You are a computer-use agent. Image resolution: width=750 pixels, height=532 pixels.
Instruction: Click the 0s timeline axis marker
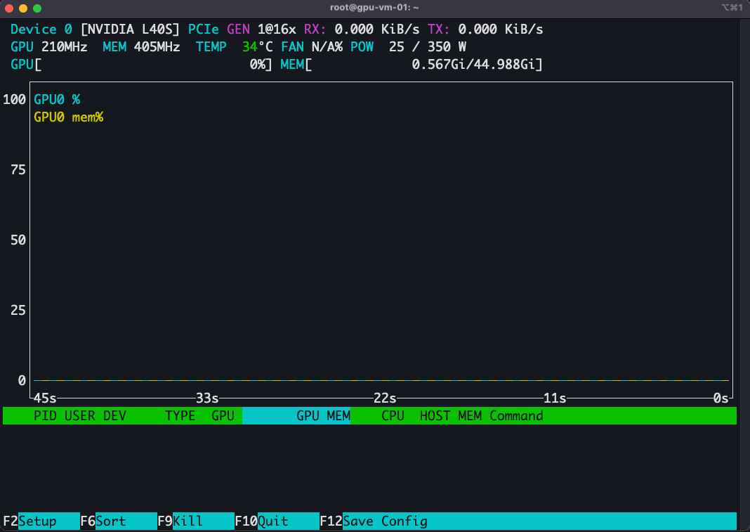[720, 398]
